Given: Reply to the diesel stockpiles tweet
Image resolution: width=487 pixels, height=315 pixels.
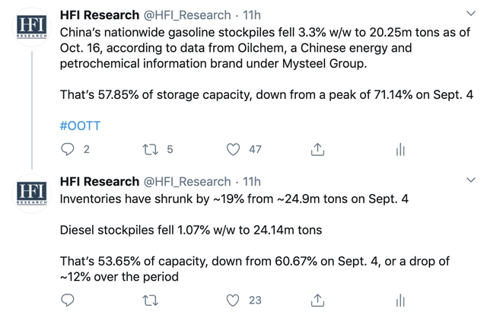Looking at the screenshot, I should click(x=68, y=301).
